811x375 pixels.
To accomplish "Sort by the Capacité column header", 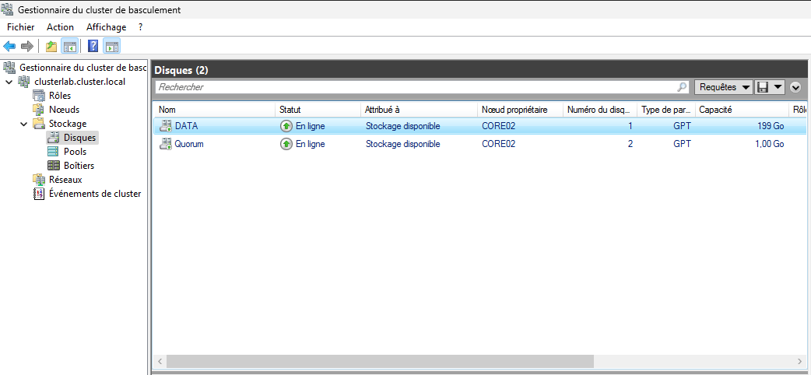I will (x=739, y=110).
